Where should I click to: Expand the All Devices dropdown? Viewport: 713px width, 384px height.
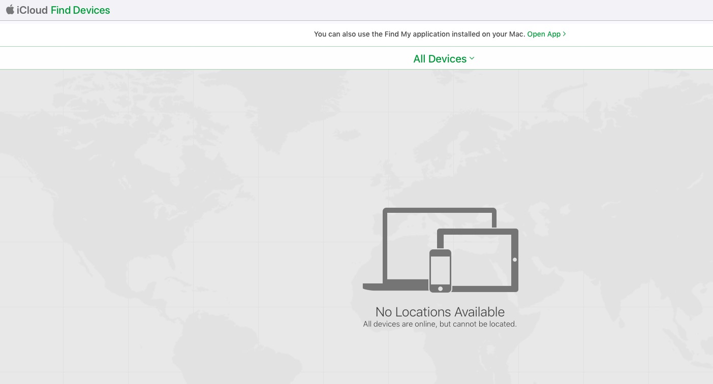[x=444, y=58]
